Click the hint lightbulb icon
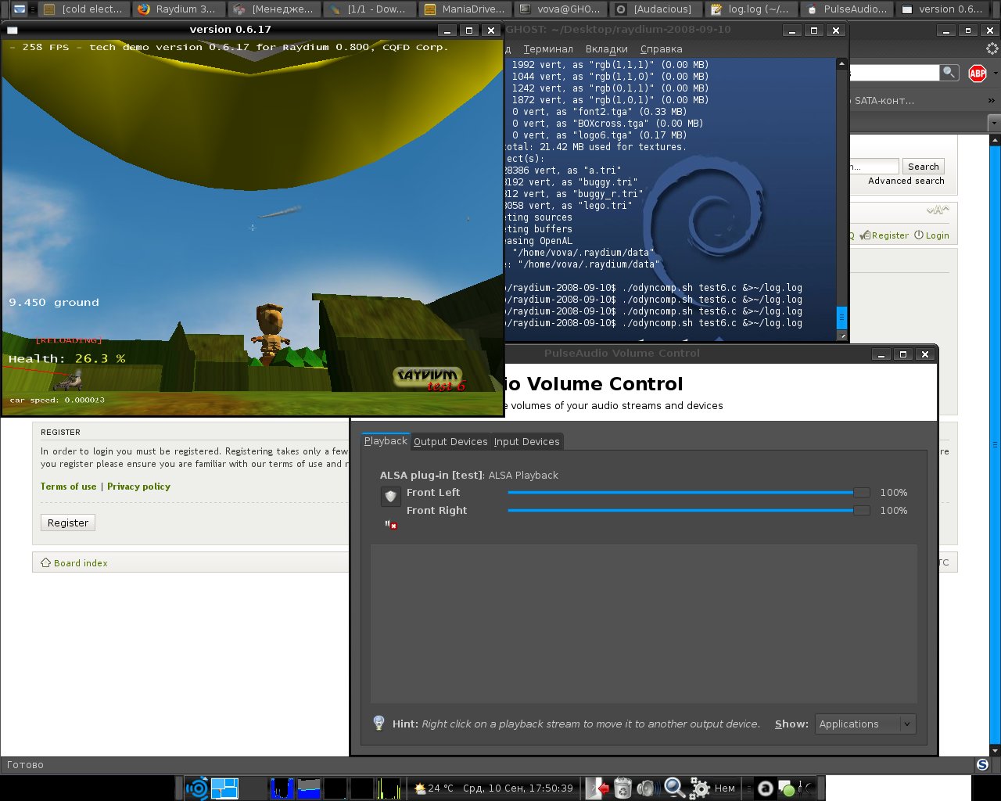This screenshot has height=801, width=1001. tap(379, 724)
